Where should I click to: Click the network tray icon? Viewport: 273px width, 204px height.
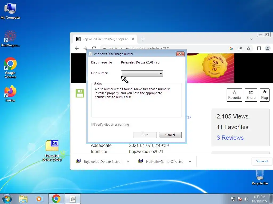coord(233,199)
